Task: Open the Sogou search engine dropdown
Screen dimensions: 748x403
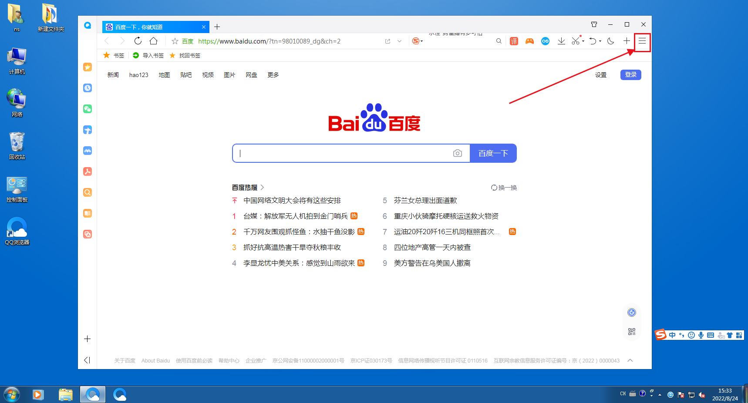Action: point(418,41)
